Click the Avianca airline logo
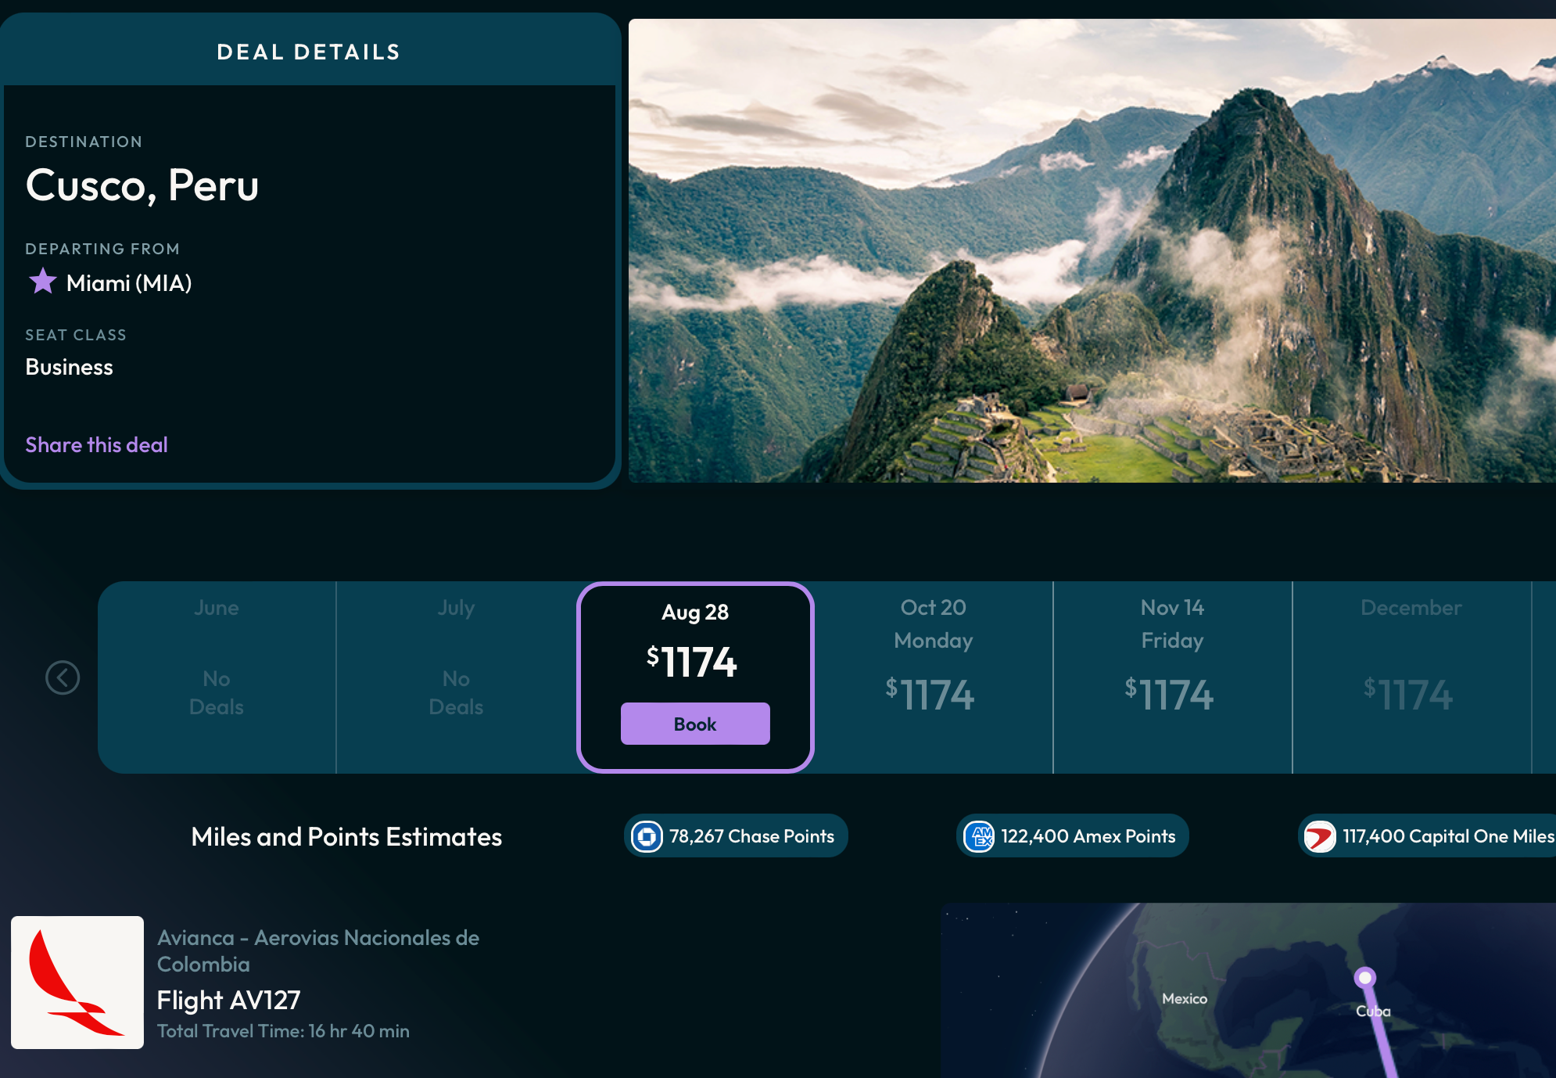This screenshot has height=1078, width=1556. click(x=77, y=982)
